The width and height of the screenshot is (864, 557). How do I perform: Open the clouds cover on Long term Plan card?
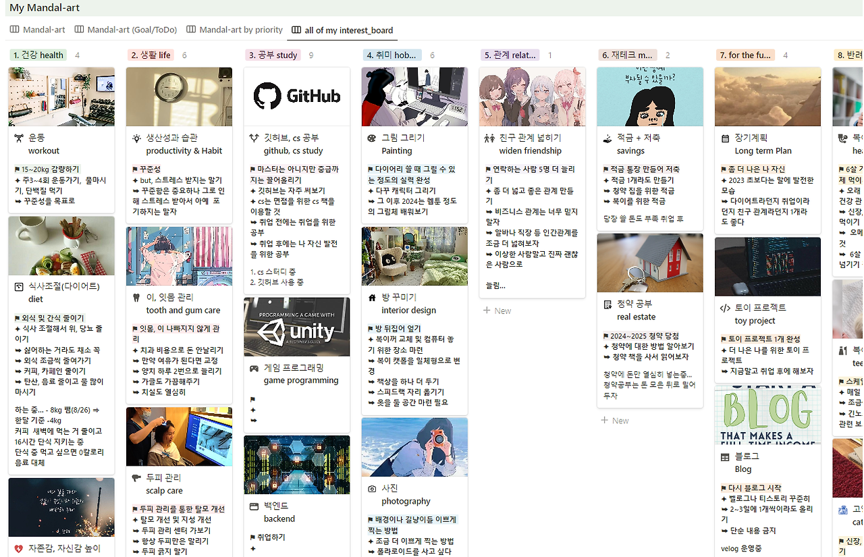coord(767,97)
